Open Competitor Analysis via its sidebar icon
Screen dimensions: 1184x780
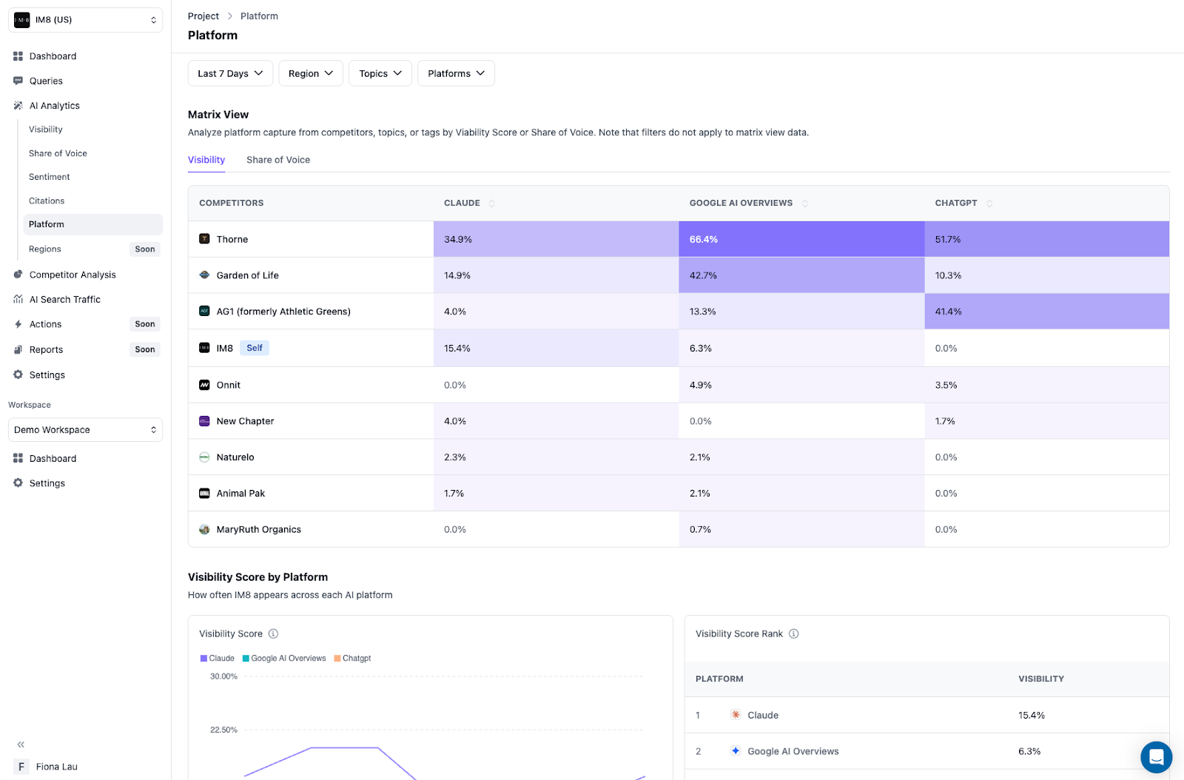tap(18, 275)
